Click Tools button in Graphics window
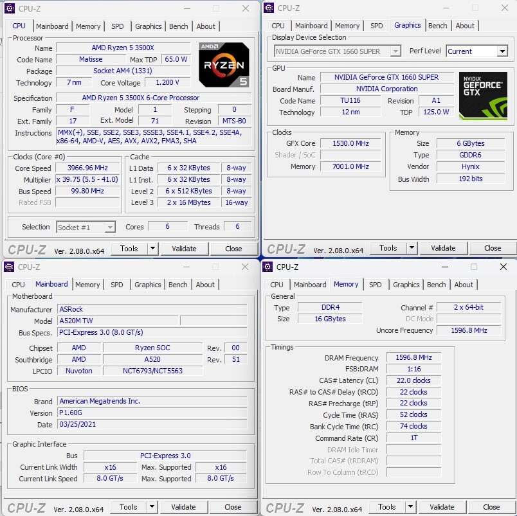 388,248
